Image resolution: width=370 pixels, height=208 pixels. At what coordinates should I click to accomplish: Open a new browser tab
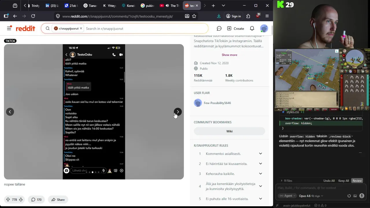[213, 5]
